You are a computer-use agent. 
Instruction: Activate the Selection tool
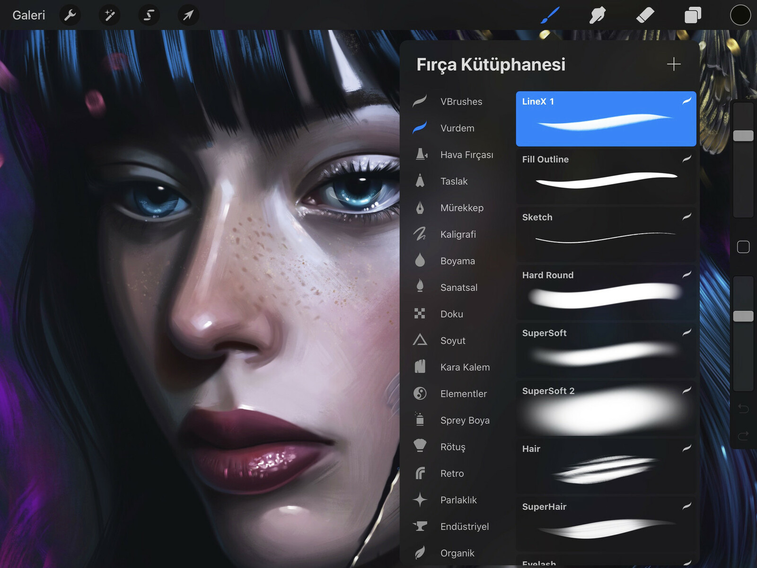coord(149,15)
